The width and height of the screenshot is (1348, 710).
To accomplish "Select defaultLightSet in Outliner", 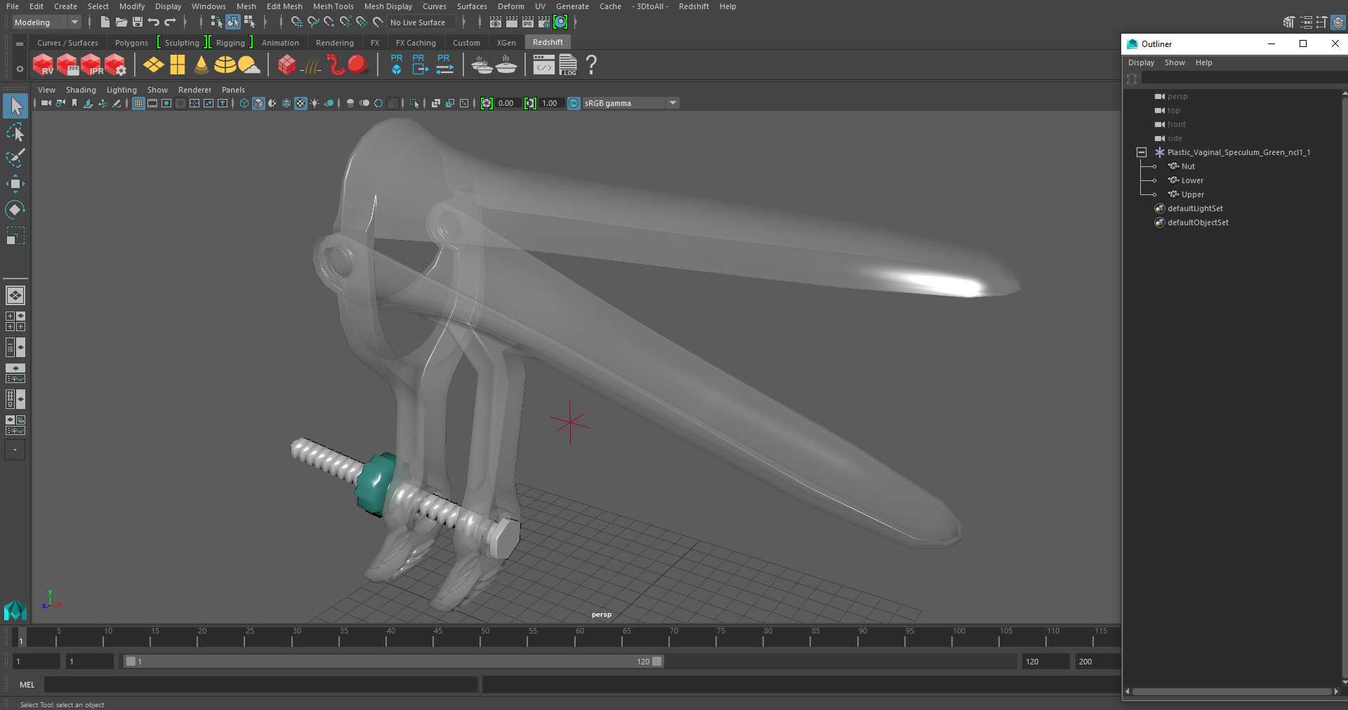I will 1195,208.
